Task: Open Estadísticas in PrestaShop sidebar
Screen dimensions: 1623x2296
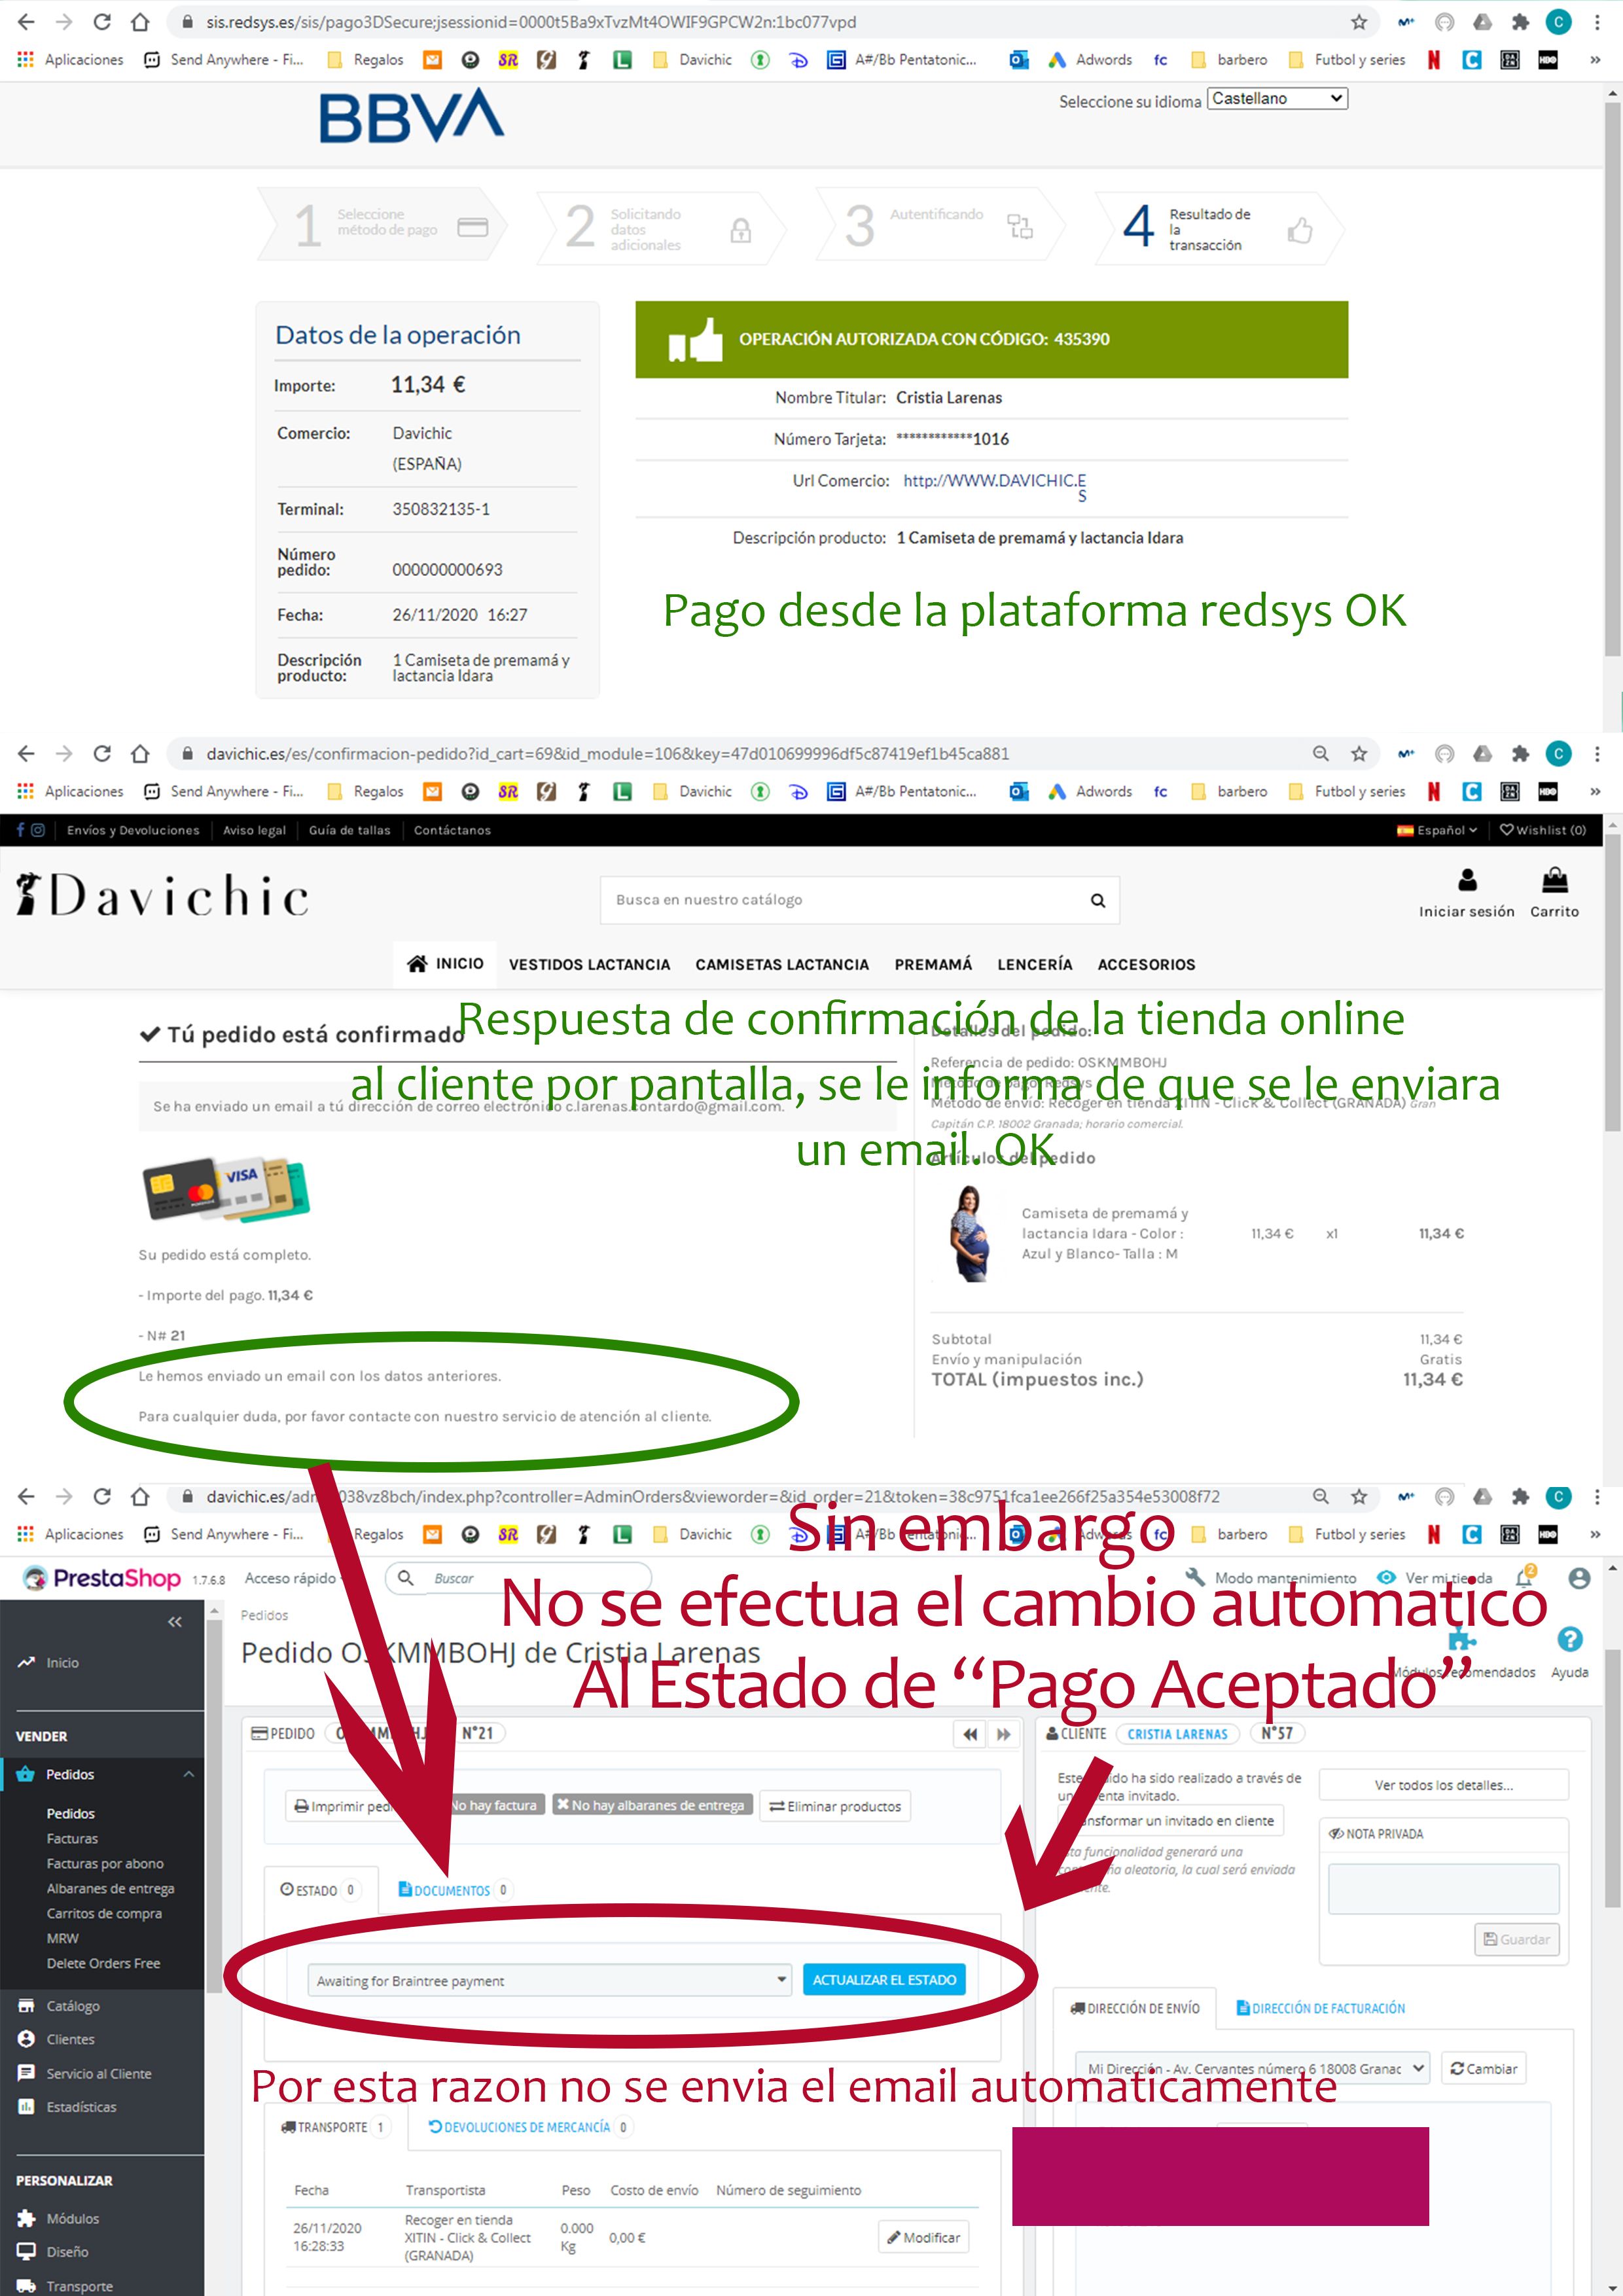Action: [81, 2107]
